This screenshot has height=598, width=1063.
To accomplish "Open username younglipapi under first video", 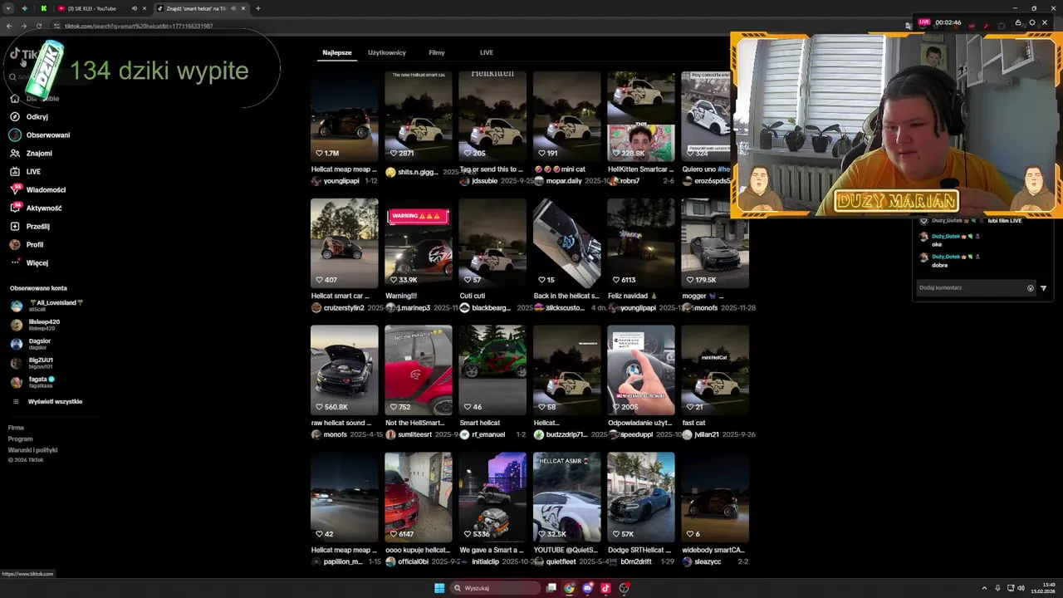I will pyautogui.click(x=341, y=181).
